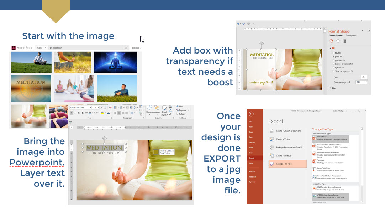Search Adobe Stock by image camera icon

pos(126,48)
